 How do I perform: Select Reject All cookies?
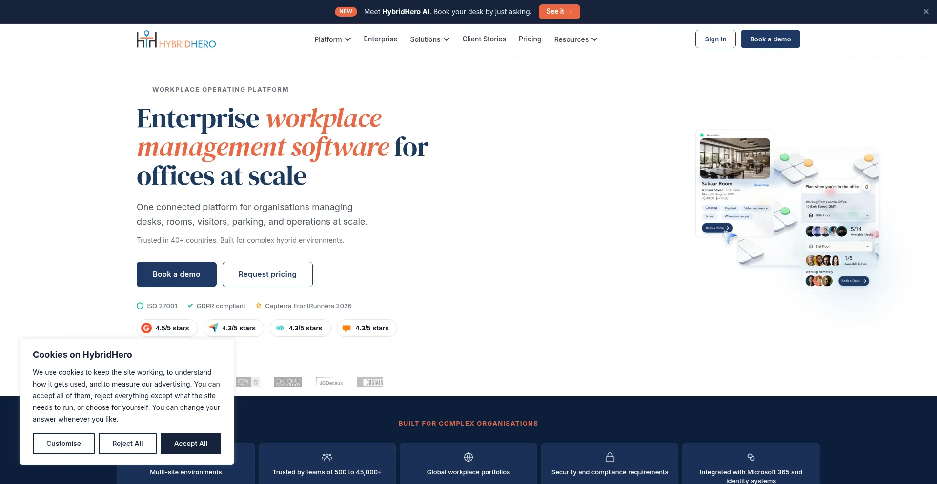127,444
